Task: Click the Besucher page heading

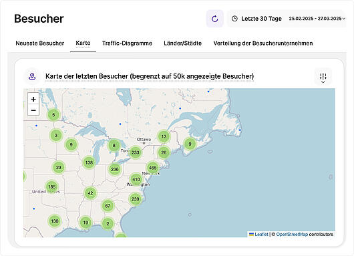Action: tap(39, 19)
